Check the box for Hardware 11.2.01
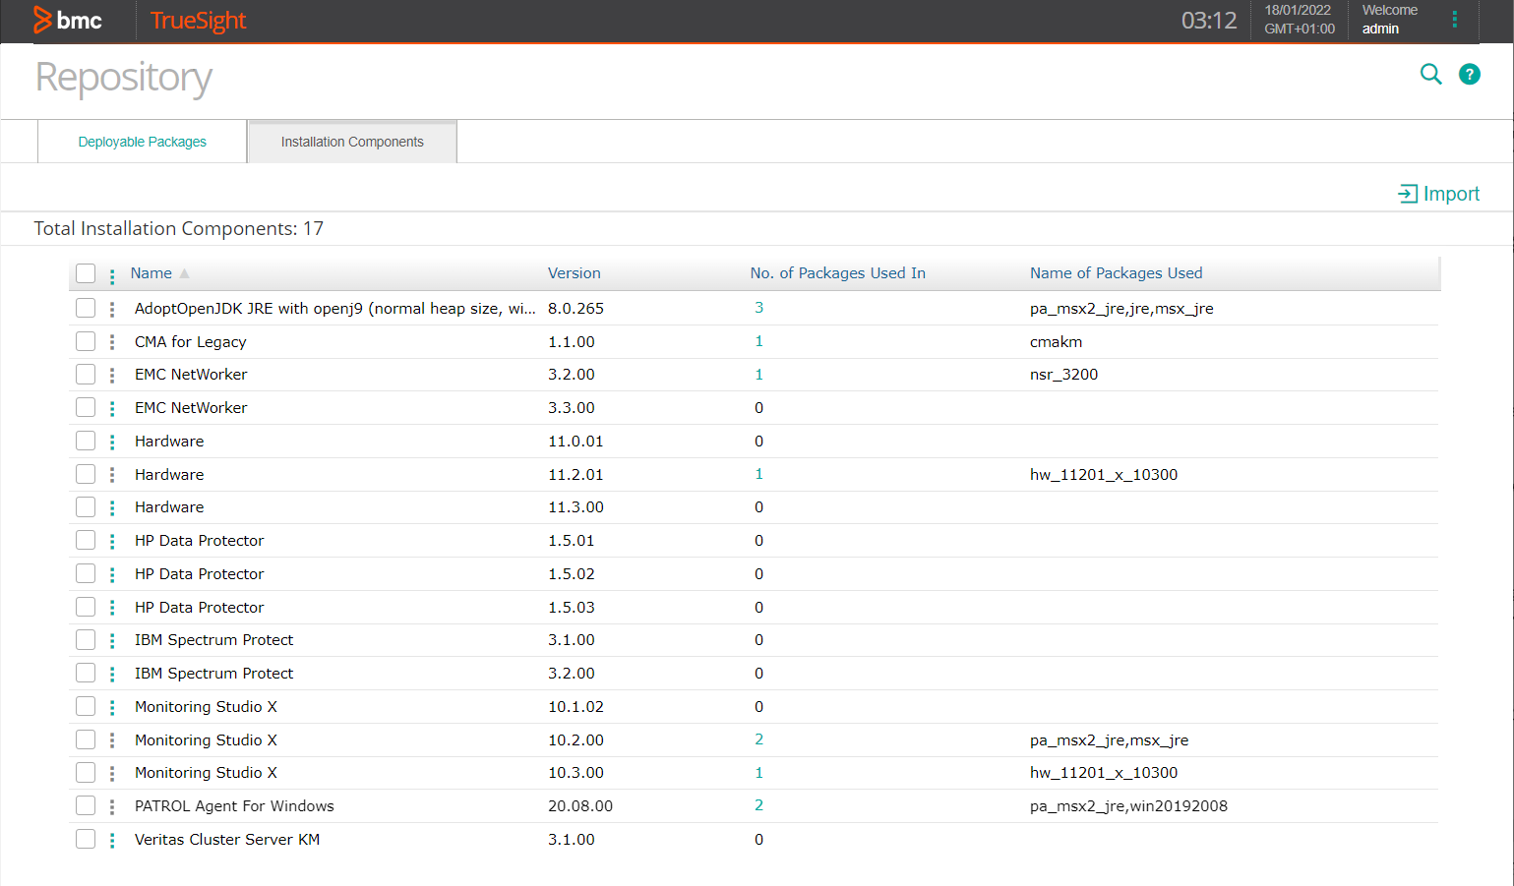The image size is (1514, 886). pyautogui.click(x=86, y=474)
